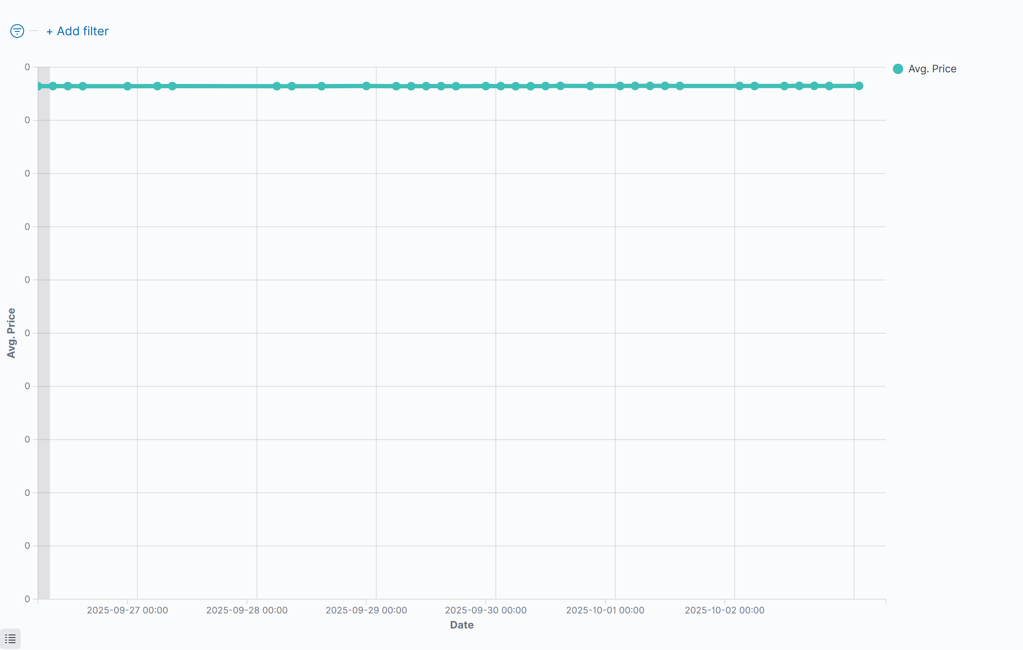Click the Avg. Price legend color dot
This screenshot has height=650, width=1023.
pos(898,69)
